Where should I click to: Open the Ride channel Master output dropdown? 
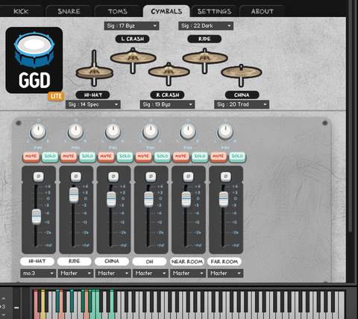click(x=75, y=274)
